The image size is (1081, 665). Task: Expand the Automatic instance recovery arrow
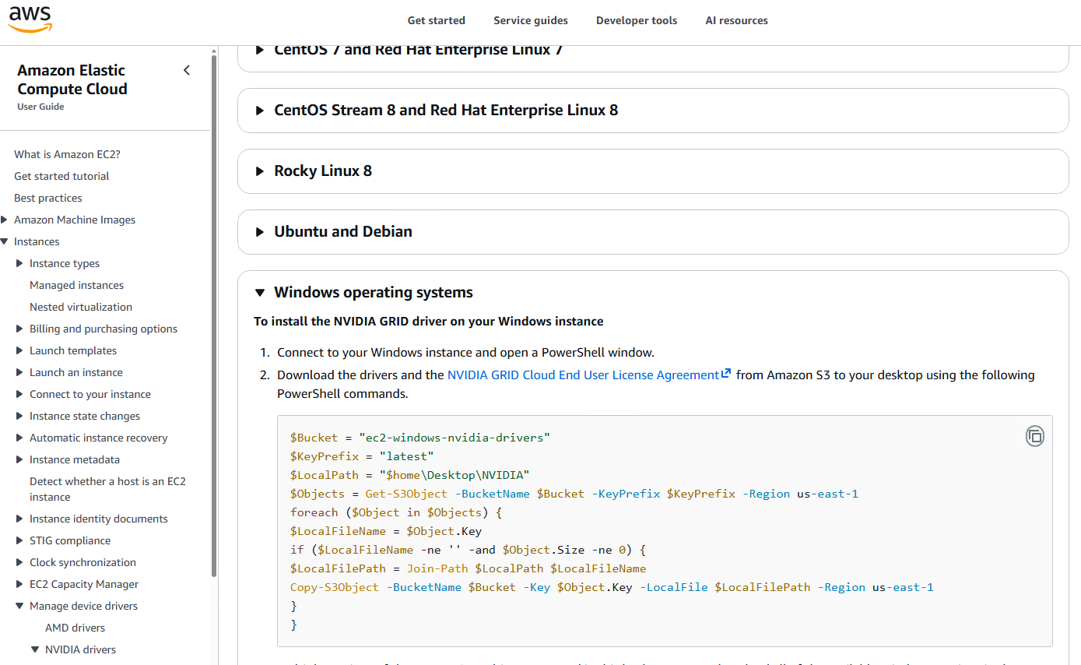coord(20,438)
